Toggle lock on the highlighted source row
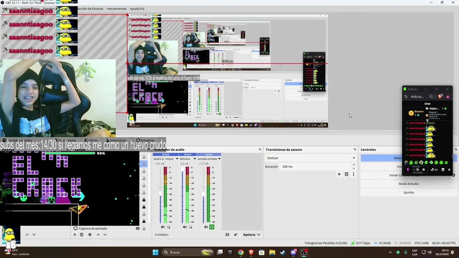Image resolution: width=459 pixels, height=258 pixels. point(144,164)
